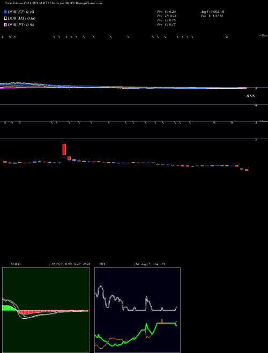Click the 'Pre H: 0.25' high value
The image size is (268, 353).
click(167, 16)
